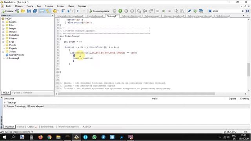The height and width of the screenshot is (141, 251).
Task: Click the copy documents icon in toolbar
Action: 176,11
